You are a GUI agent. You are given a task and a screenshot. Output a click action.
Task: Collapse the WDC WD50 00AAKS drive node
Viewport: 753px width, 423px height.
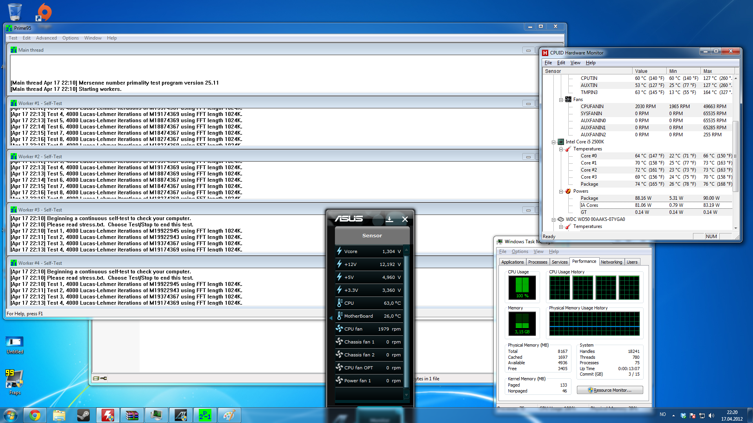click(553, 220)
